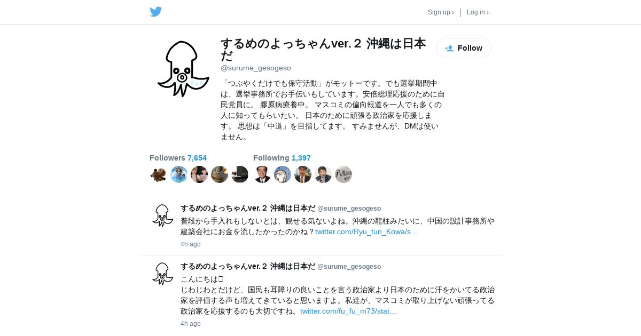This screenshot has height=336, width=641.
Task: View the 1,397 Following list
Action: coord(282,158)
